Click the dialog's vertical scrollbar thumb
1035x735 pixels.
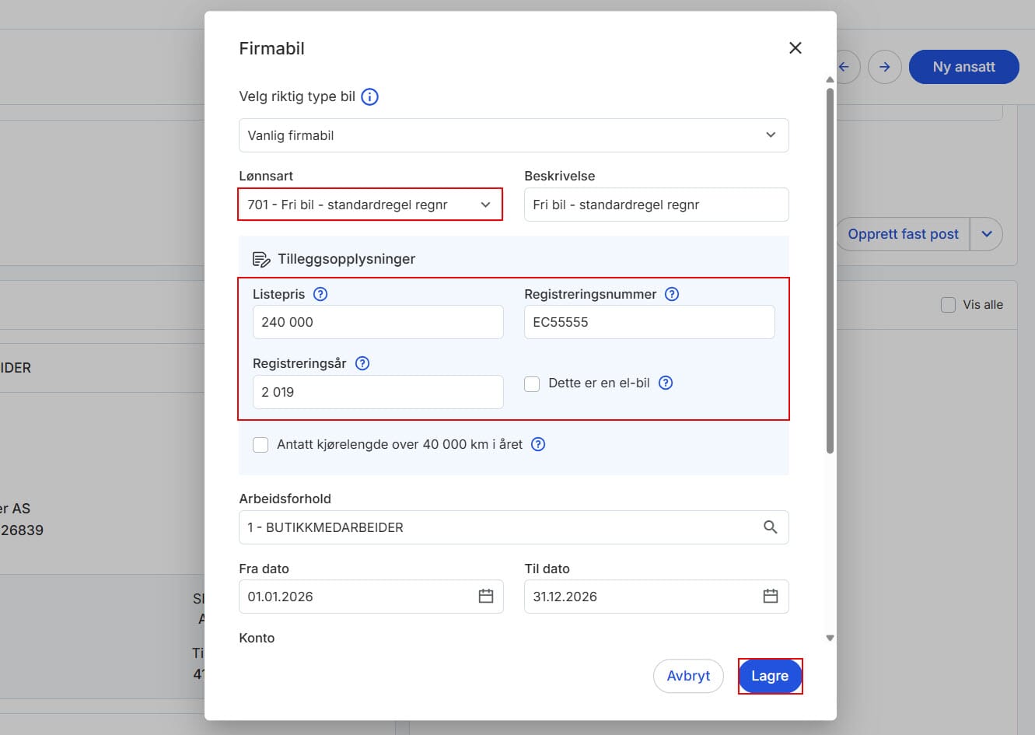pyautogui.click(x=830, y=271)
